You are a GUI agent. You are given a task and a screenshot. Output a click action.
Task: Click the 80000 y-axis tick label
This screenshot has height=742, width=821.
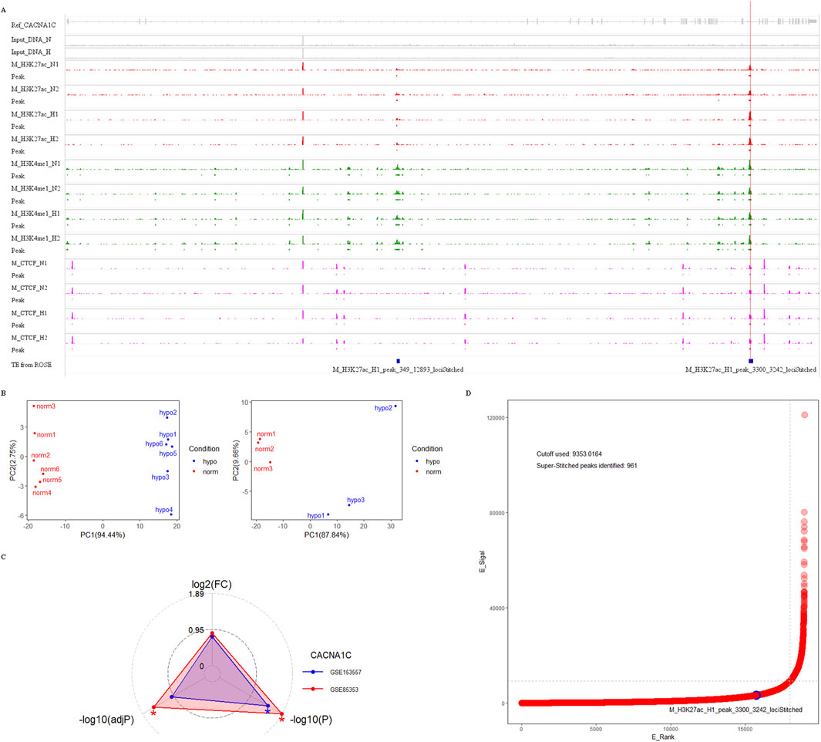click(x=497, y=512)
